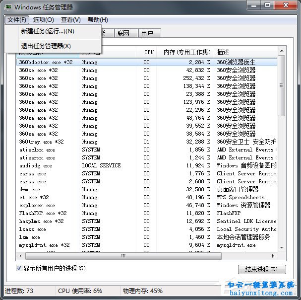Open the 文件(F) menu
This screenshot has height=300, width=301.
[17, 19]
